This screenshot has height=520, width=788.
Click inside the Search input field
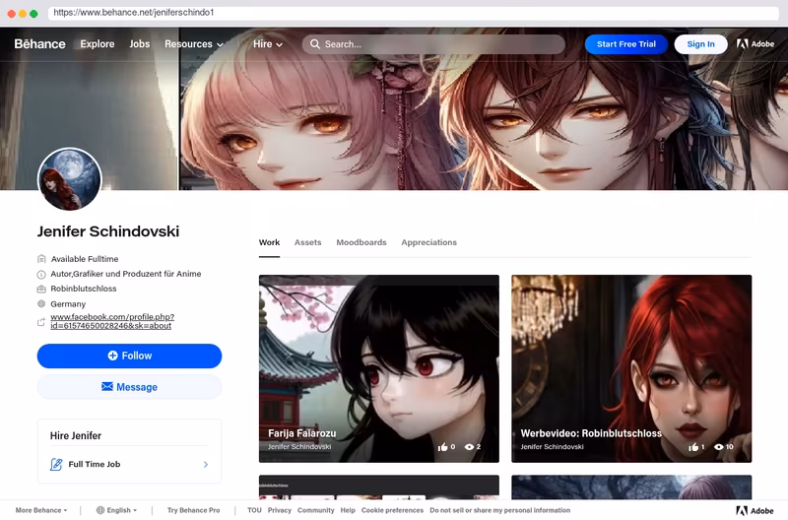433,44
